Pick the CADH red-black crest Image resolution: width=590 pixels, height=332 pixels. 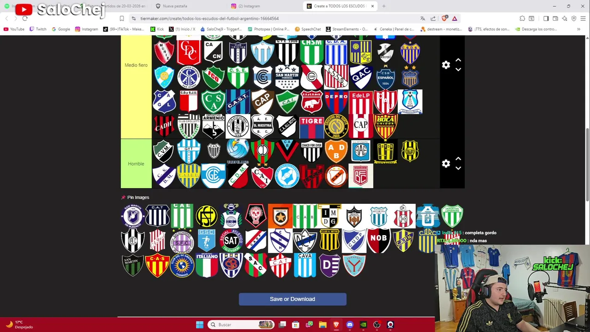click(164, 127)
